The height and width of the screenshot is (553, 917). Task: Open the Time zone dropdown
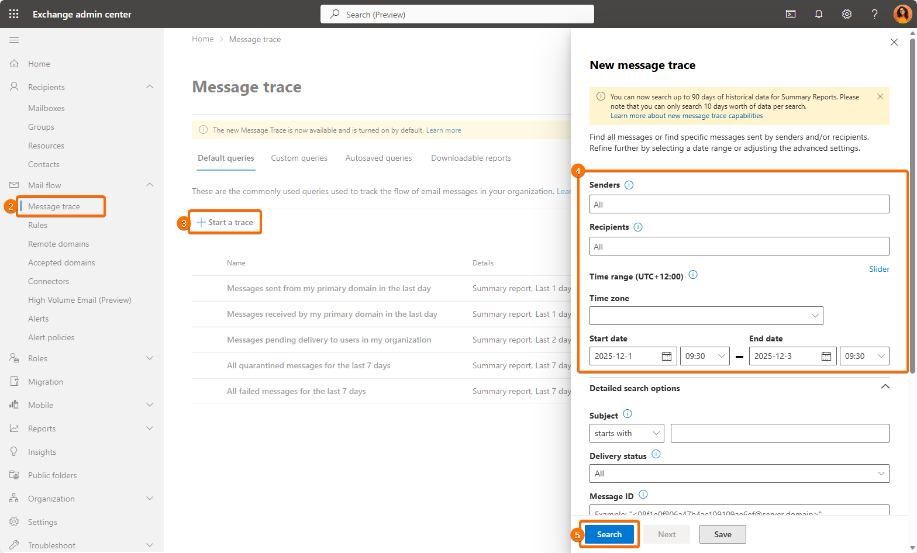(x=706, y=316)
